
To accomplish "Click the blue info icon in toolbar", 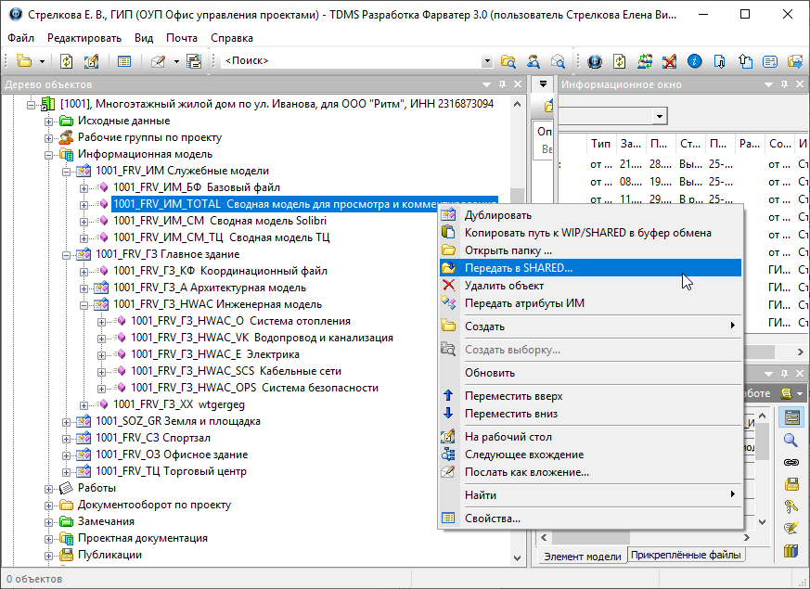I will (693, 61).
